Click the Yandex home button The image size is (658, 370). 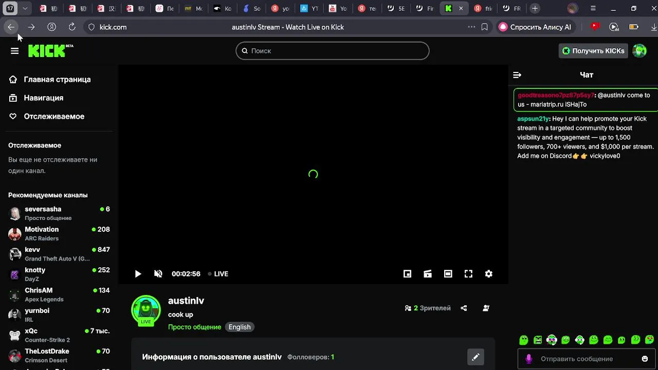click(x=51, y=27)
